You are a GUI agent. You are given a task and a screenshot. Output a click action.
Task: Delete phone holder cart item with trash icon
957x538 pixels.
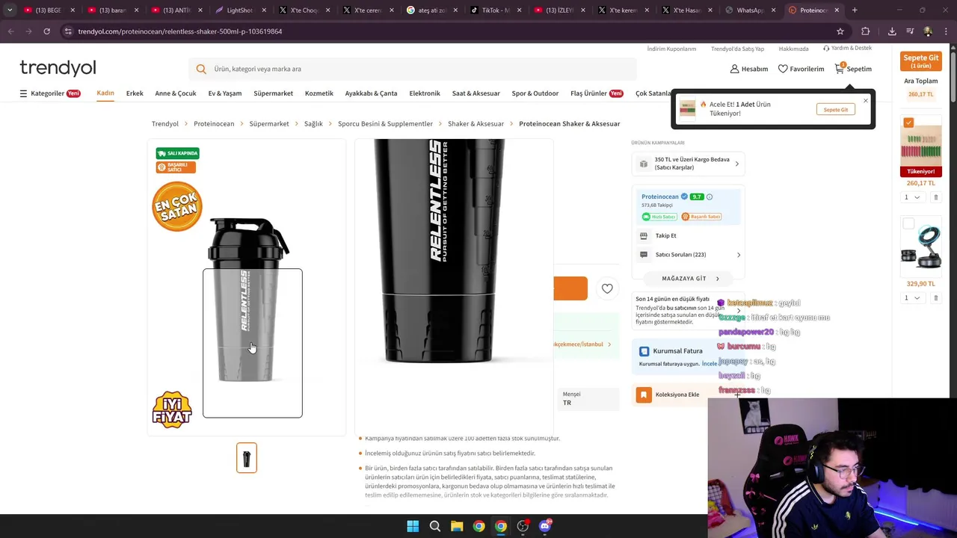click(935, 298)
